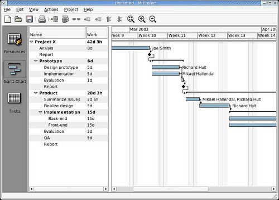Click the Front-end task bar in Week 13

click(253, 125)
